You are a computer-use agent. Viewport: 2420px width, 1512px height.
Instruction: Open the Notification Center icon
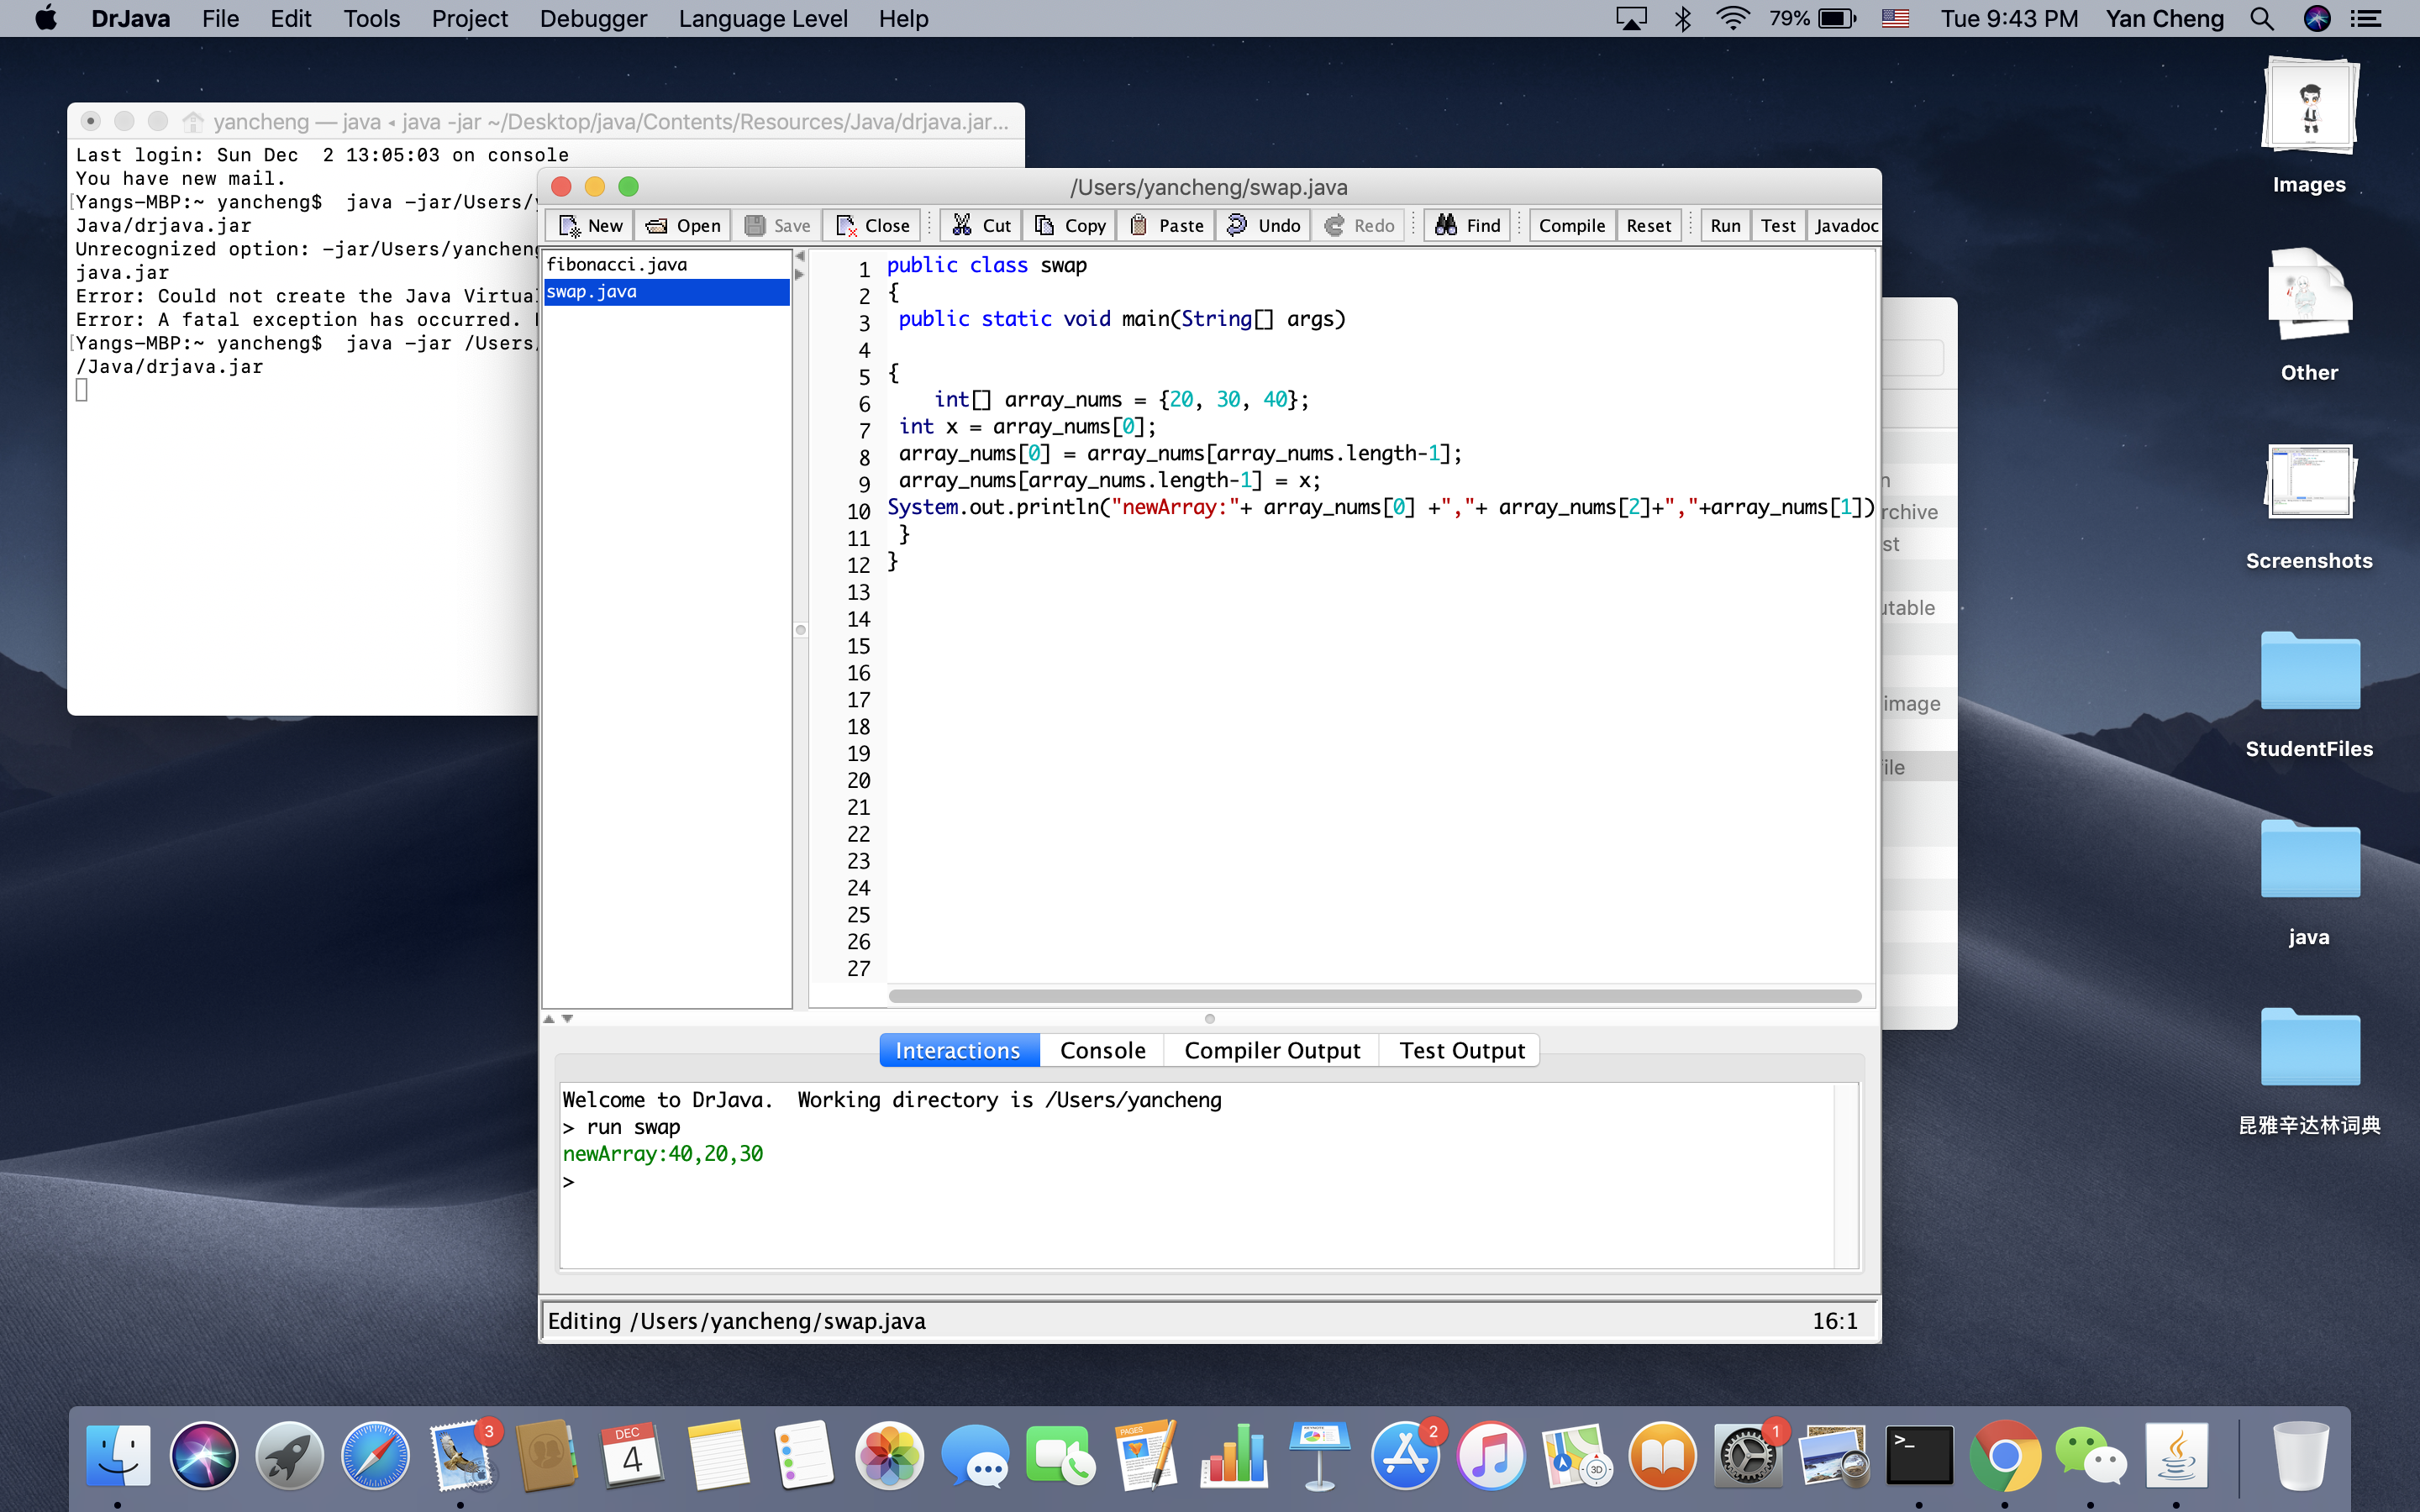pyautogui.click(x=2367, y=18)
